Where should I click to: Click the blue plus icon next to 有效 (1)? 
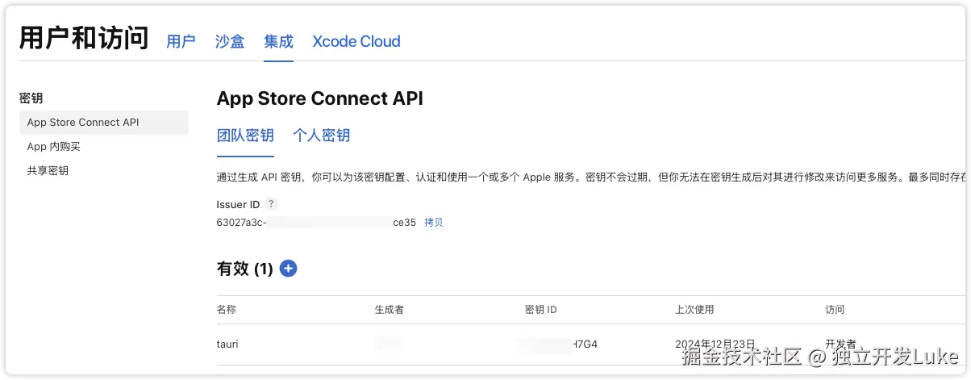(x=288, y=269)
